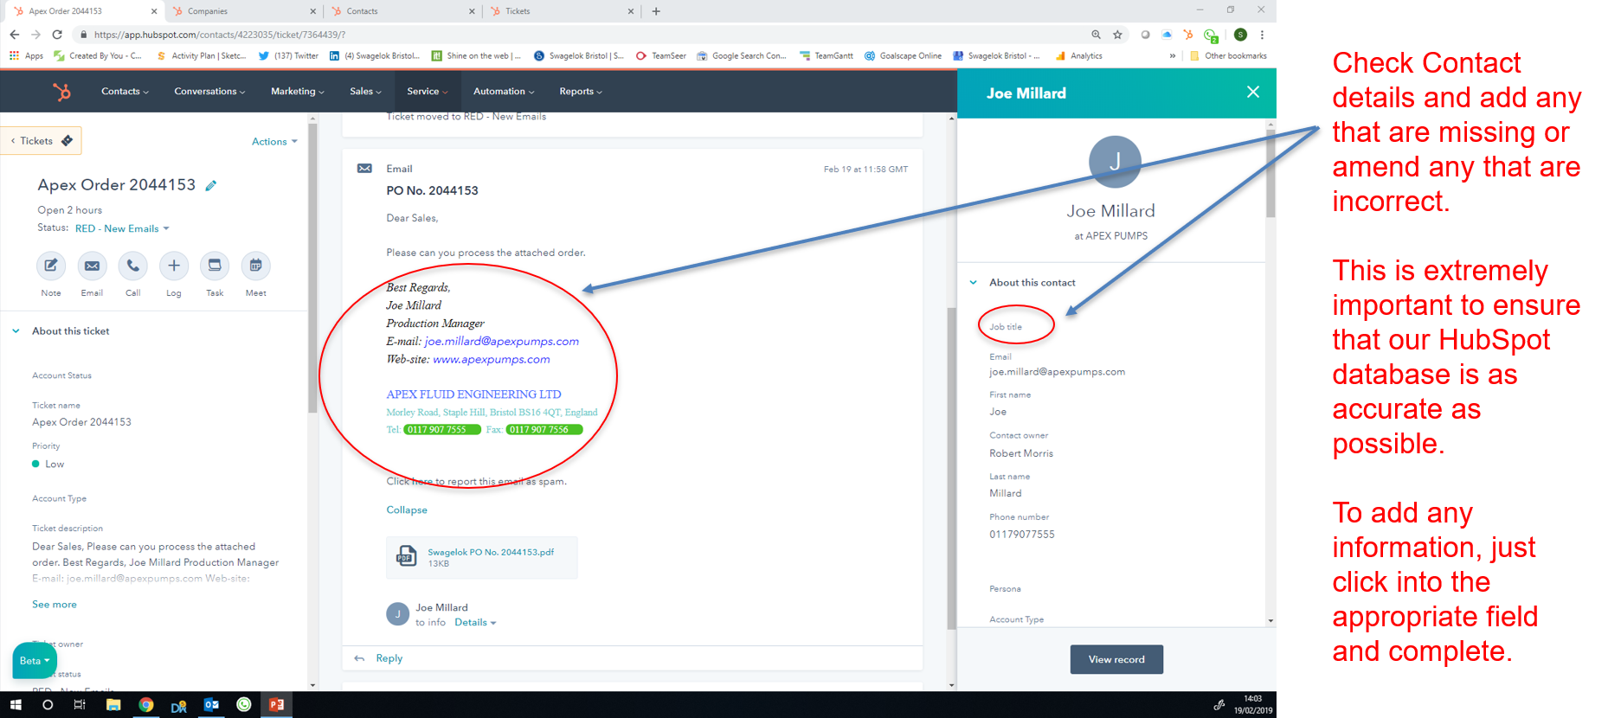Open the Actions dropdown
Viewport: 1608px width, 718px height.
coord(274,142)
